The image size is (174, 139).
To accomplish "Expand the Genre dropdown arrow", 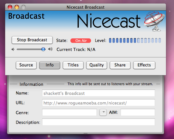I will coord(103,113).
